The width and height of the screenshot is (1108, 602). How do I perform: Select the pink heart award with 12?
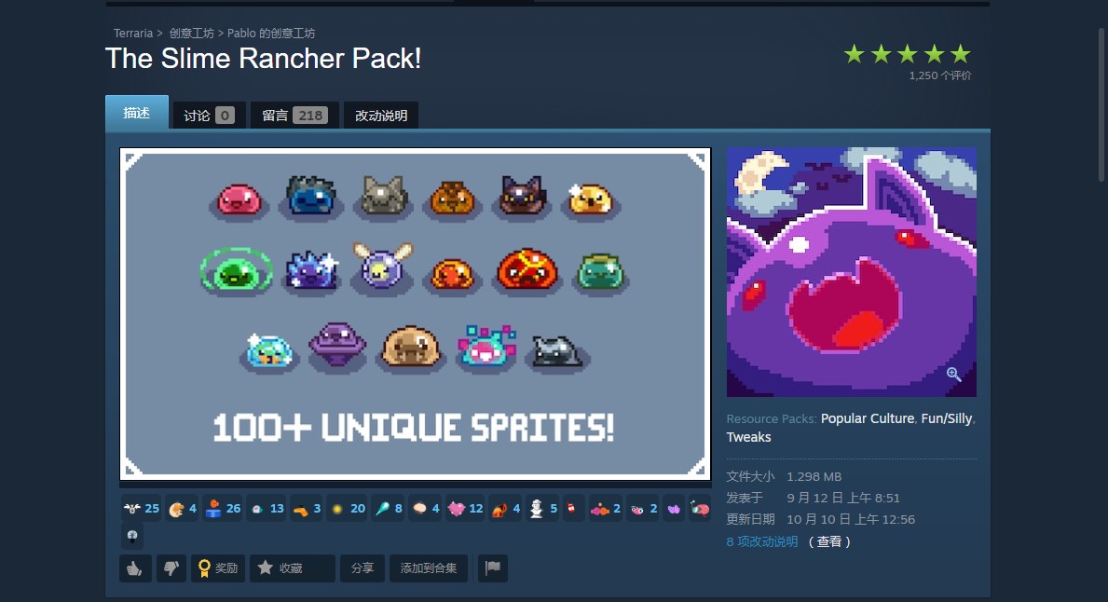click(466, 509)
